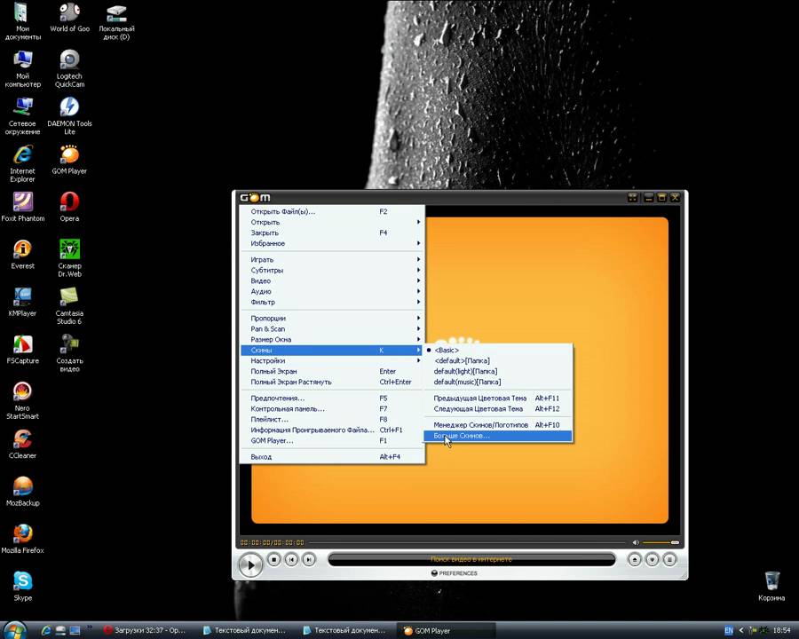
Task: Click the Opera desktop icon
Action: tap(69, 207)
